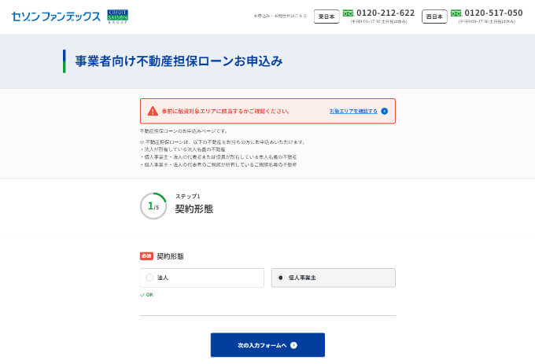Viewport: 535px width, 364px height.
Task: Call the 0120-517-050 phone number
Action: click(493, 13)
